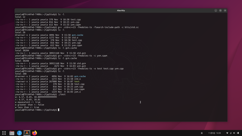Click the 'total 30208' line
This screenshot has width=242, height=136.
click(x=22, y=61)
